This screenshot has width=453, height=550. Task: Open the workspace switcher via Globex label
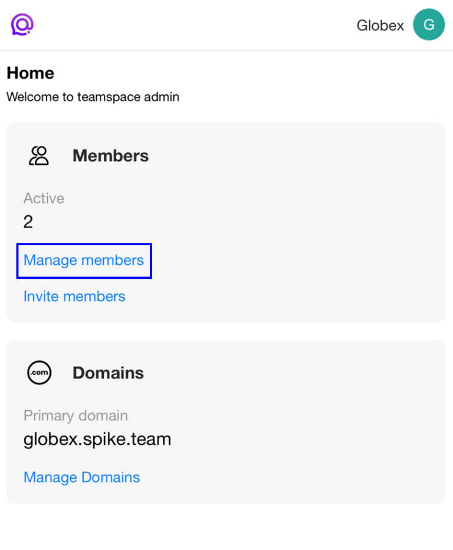pyautogui.click(x=379, y=25)
